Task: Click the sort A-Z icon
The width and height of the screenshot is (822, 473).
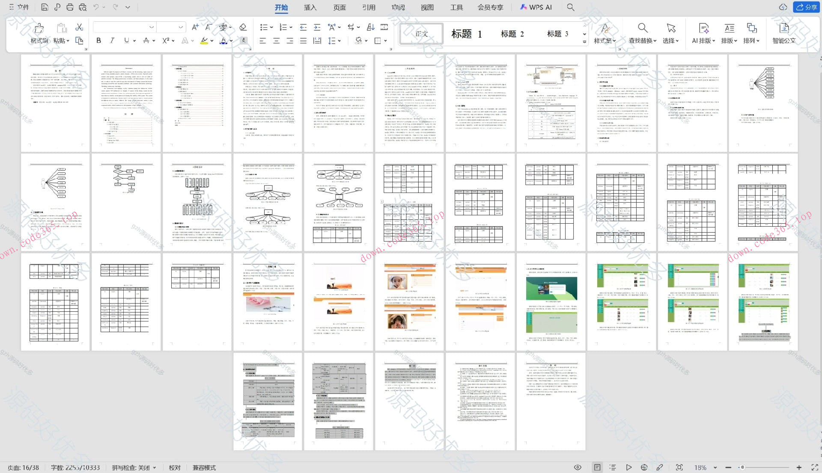Action: coord(371,27)
